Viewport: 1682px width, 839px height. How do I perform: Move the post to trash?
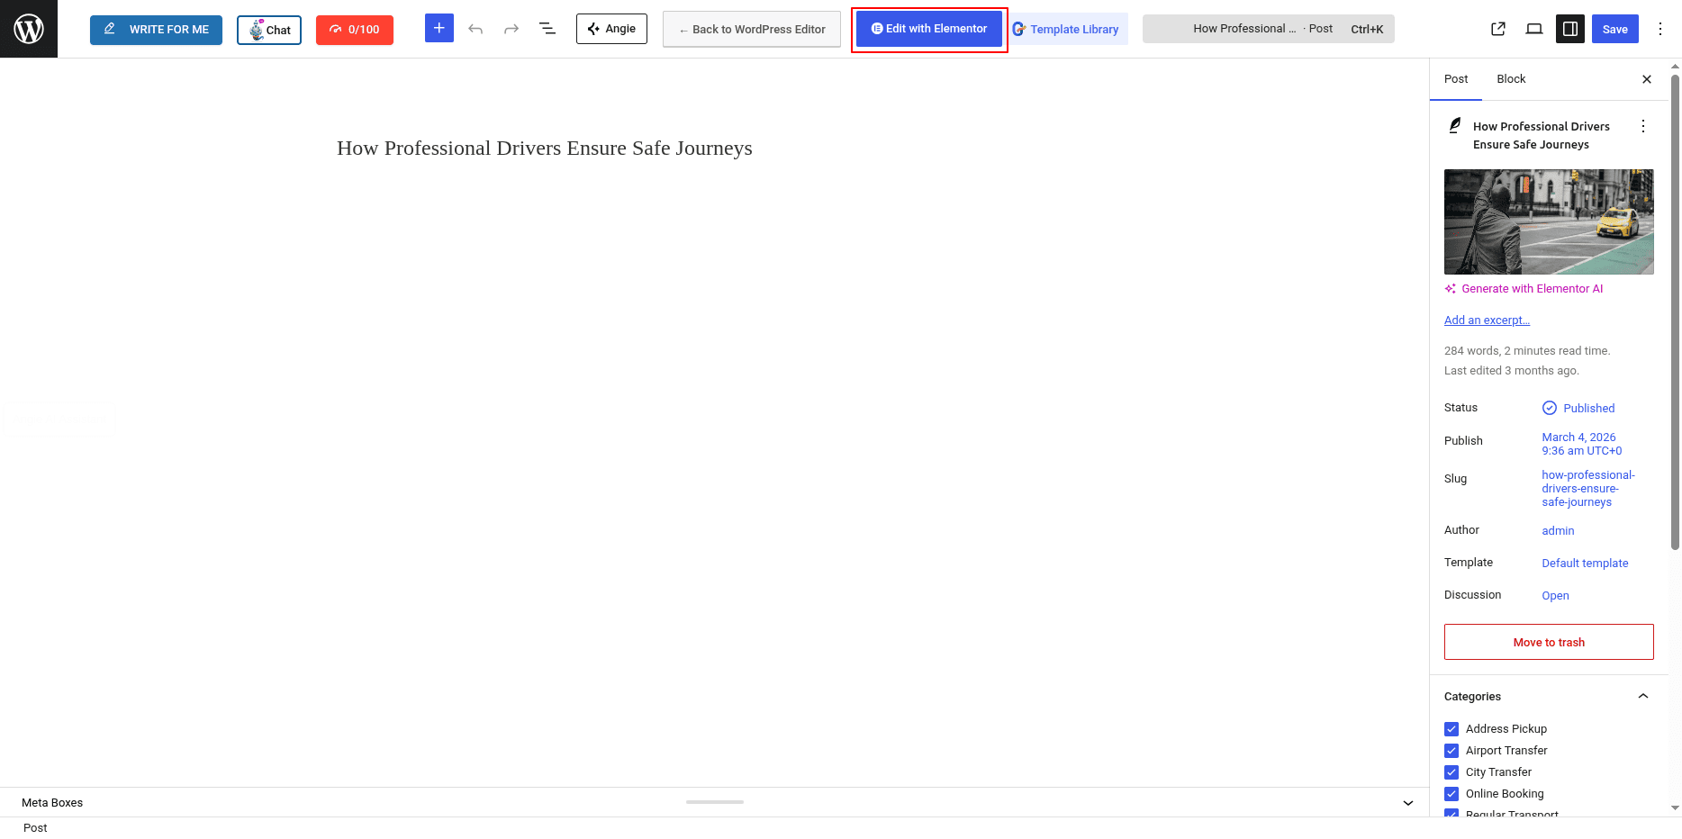[1549, 642]
